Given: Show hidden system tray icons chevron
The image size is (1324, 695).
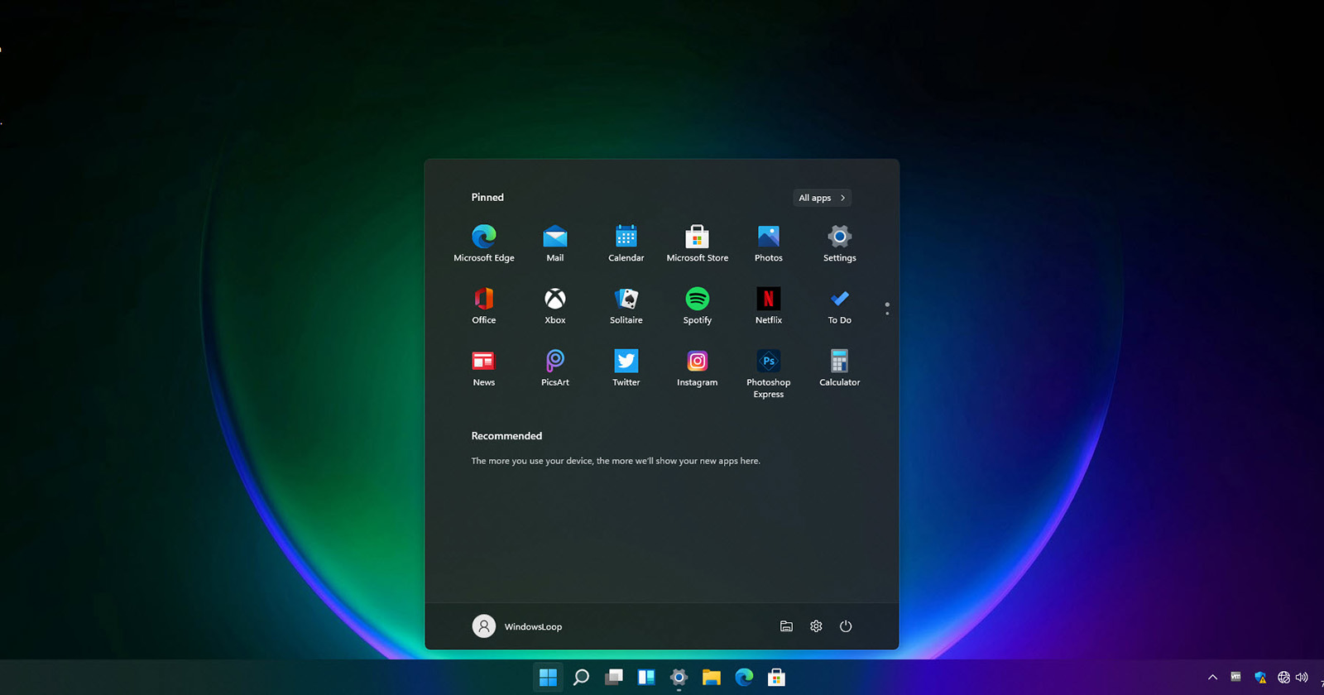Looking at the screenshot, I should (1213, 678).
